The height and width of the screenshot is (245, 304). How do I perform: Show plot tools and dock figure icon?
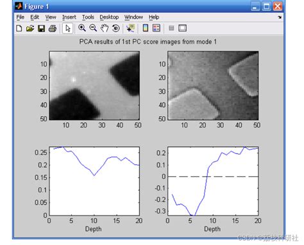pos(182,28)
